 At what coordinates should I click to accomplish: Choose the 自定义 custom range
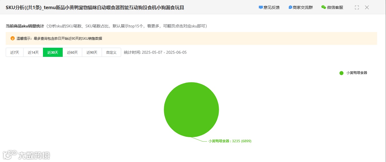coord(111,52)
